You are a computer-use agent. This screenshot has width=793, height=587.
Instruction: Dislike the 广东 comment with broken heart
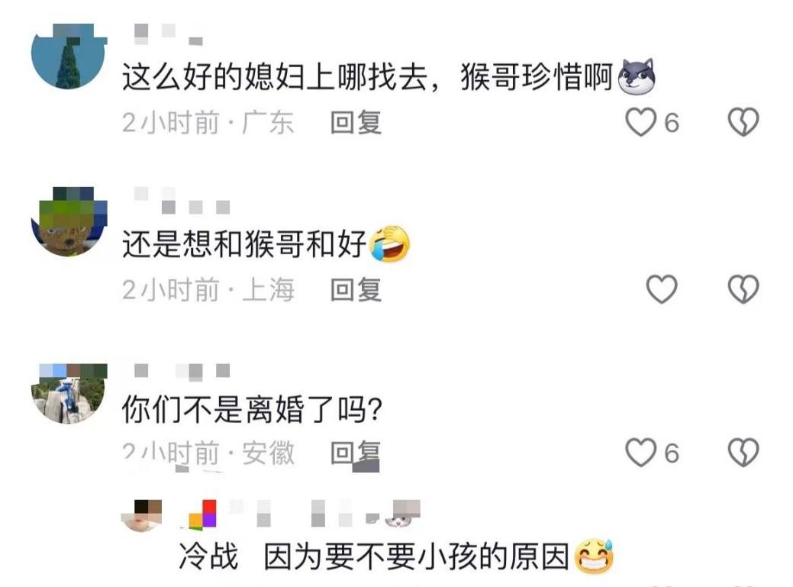[743, 122]
